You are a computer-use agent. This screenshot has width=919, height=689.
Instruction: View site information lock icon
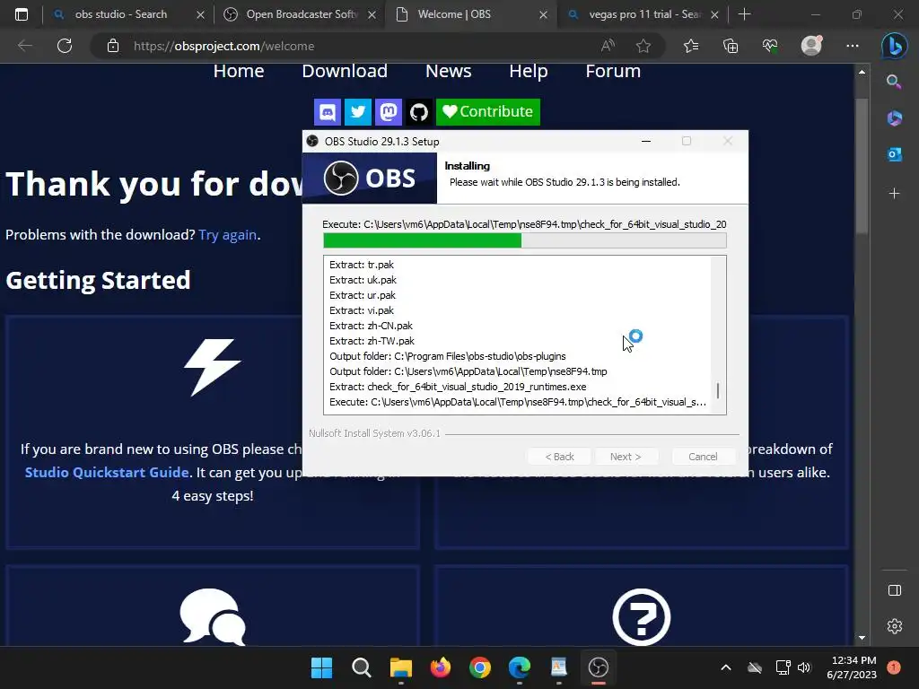pyautogui.click(x=113, y=46)
